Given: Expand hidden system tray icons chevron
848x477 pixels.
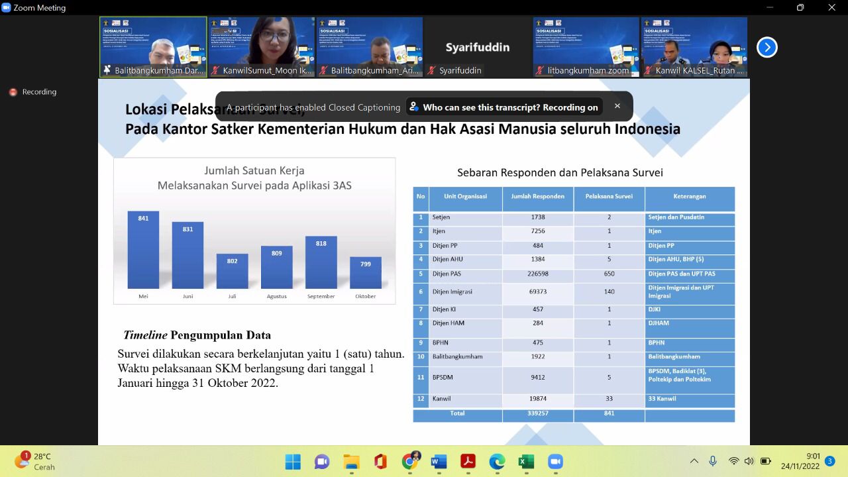Looking at the screenshot, I should (694, 461).
